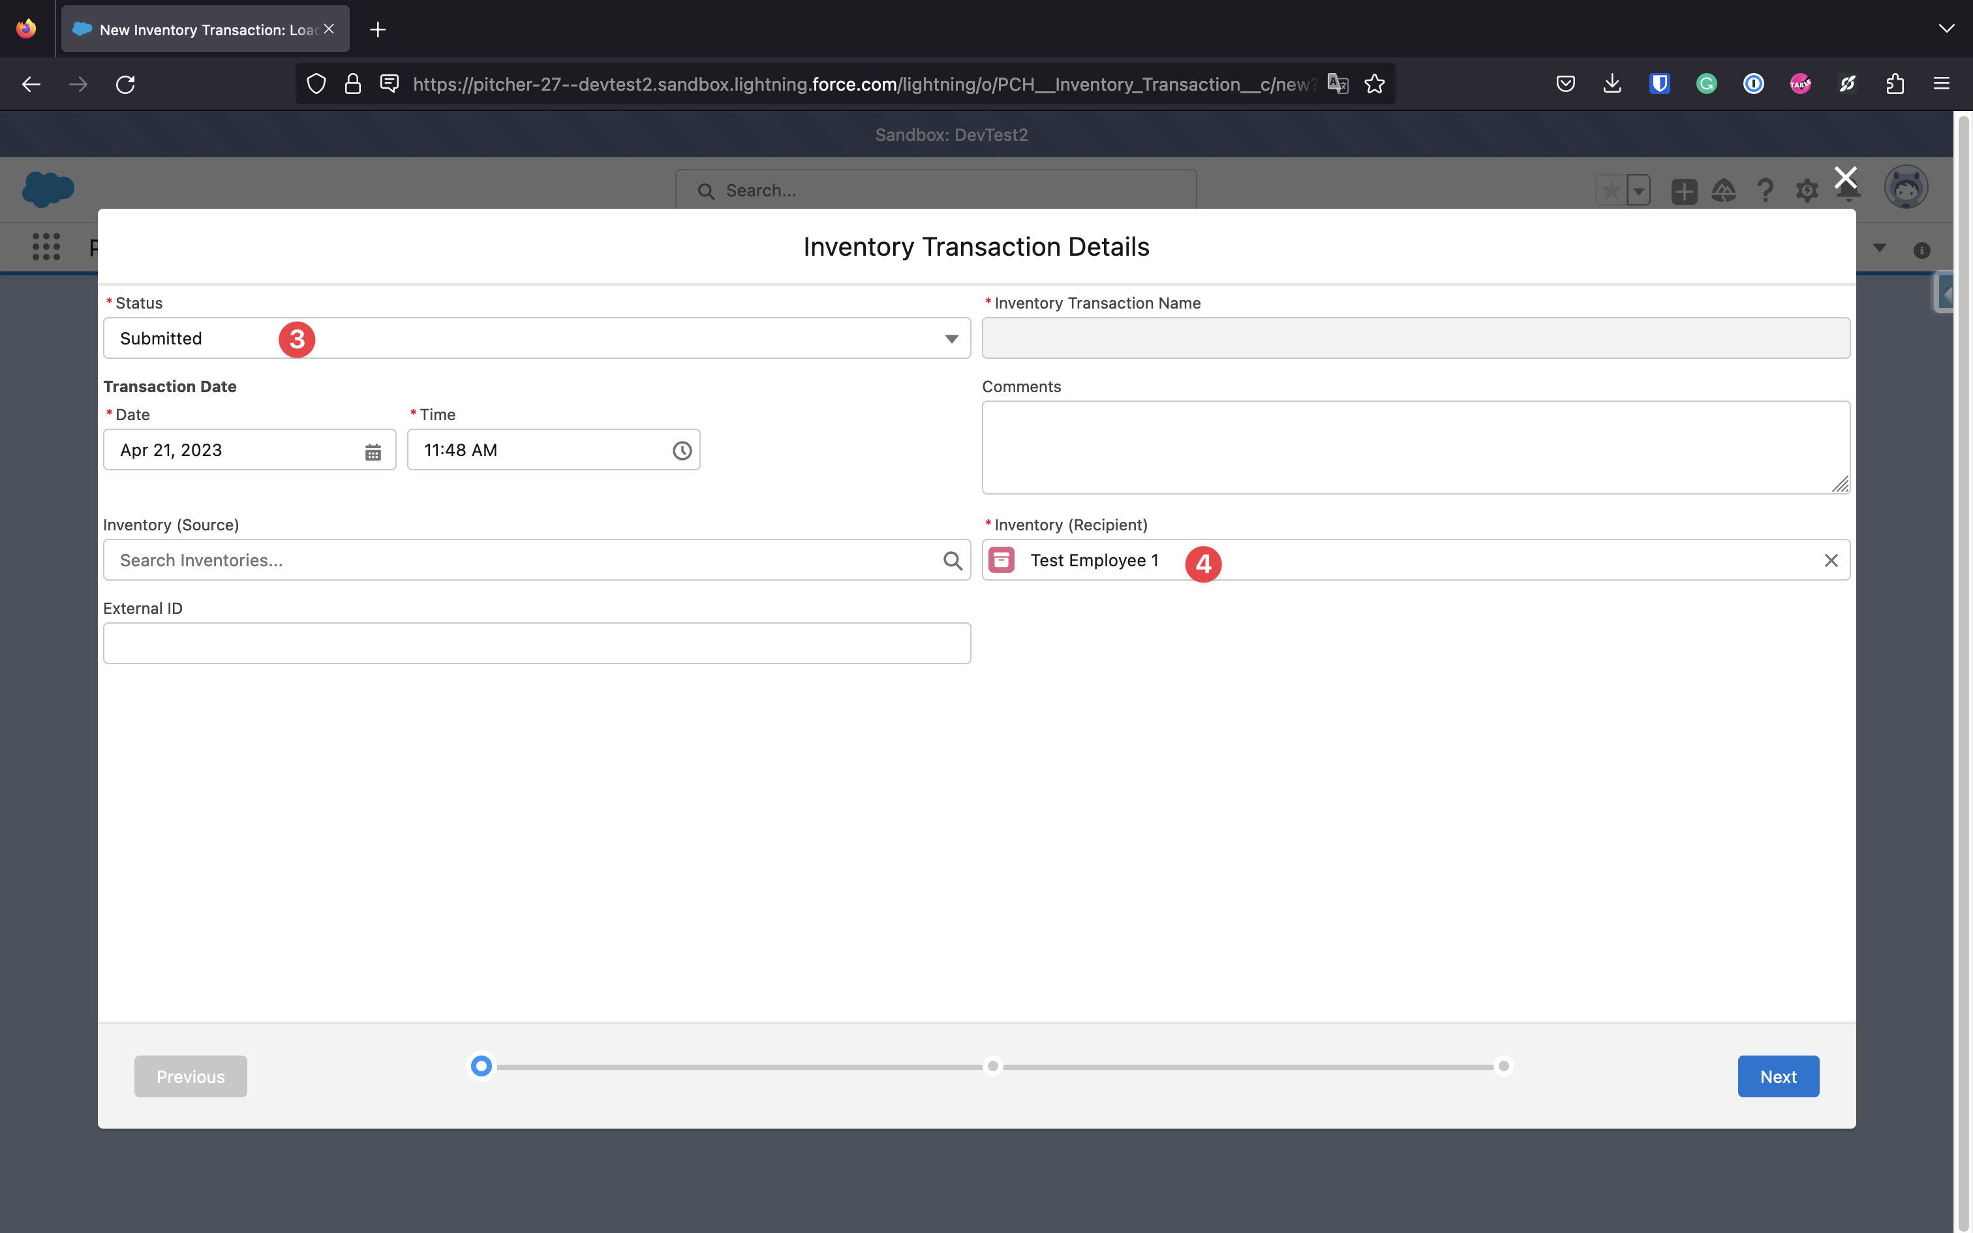Click the middle progress step indicator
Screen dimensions: 1973x1233
click(992, 1067)
